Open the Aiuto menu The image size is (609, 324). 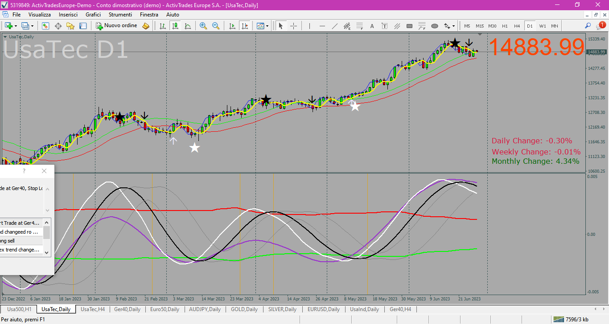pos(173,15)
